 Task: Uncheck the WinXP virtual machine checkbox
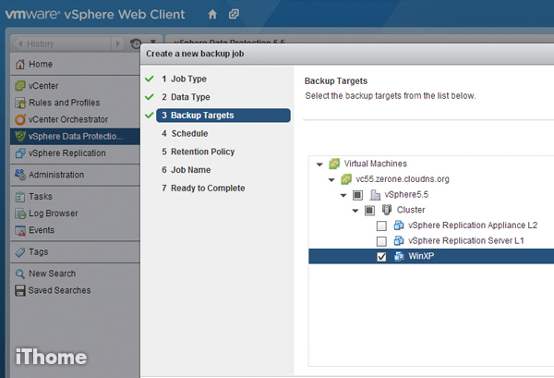pos(381,256)
